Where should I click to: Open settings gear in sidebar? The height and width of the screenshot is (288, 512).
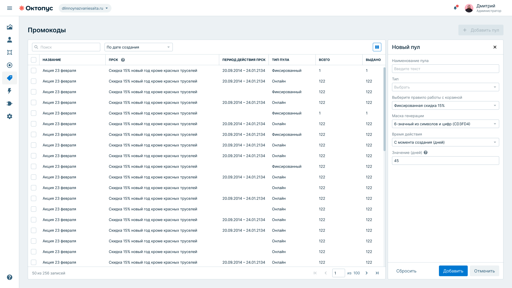pos(10,116)
